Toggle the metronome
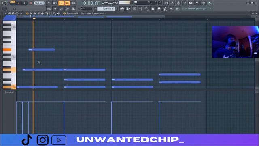The width and height of the screenshot is (259, 146). click(x=49, y=3)
